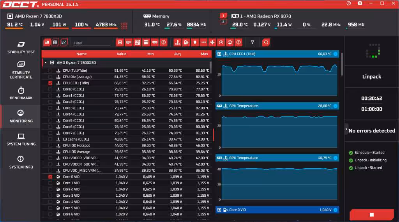Toggle the voltage sensor filter icon
The height and width of the screenshot is (222, 399).
coord(186,42)
